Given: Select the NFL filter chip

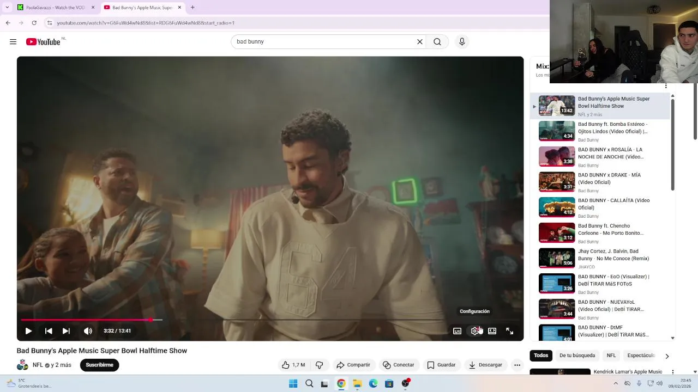Looking at the screenshot, I should pos(611,356).
